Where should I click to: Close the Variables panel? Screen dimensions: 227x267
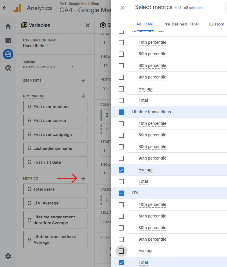click(x=88, y=25)
